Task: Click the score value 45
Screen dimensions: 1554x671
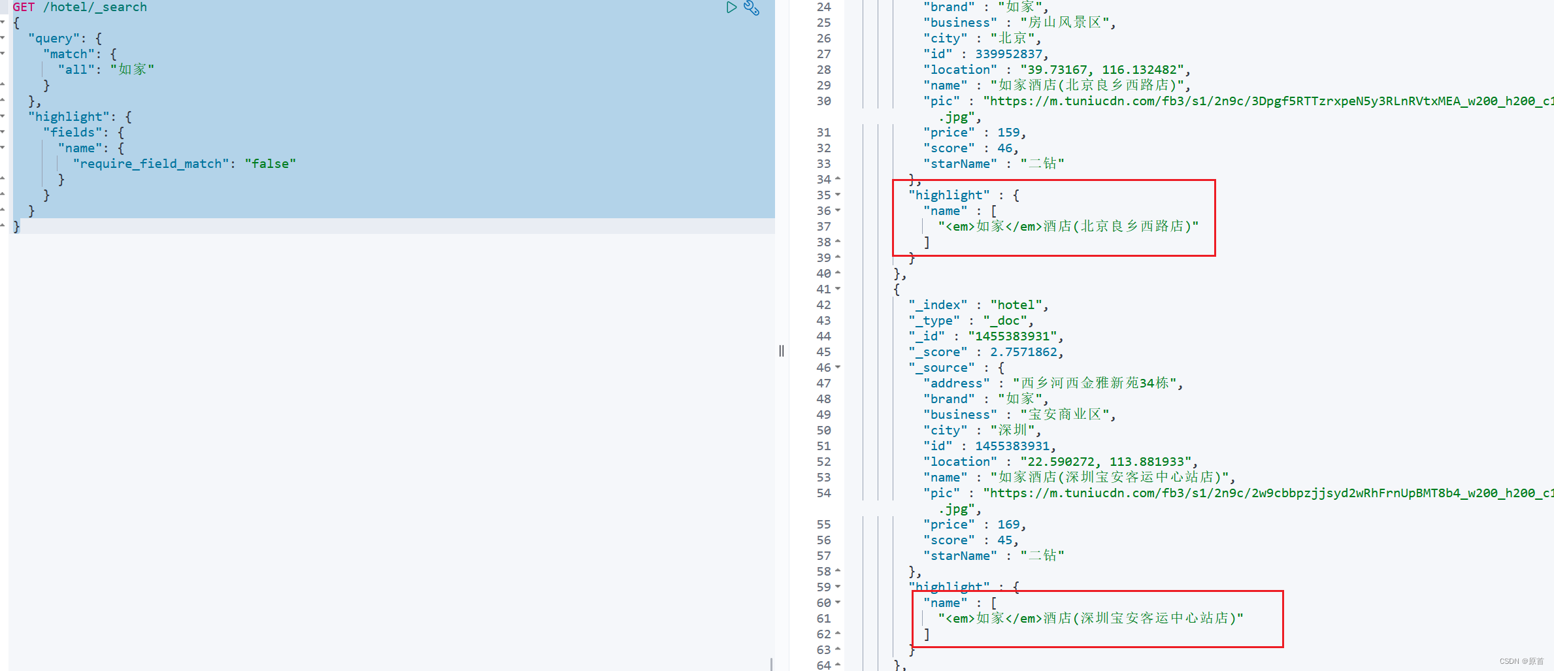Action: point(1004,540)
